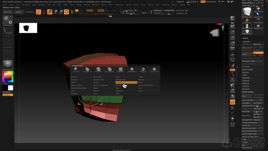Open the Home Page button
Image resolution: width=268 pixels, height=151 pixels.
[x=8, y=12]
